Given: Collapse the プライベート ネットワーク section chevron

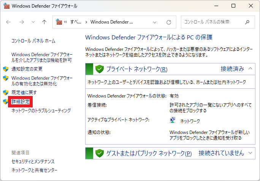Looking at the screenshot, I should tap(250, 69).
